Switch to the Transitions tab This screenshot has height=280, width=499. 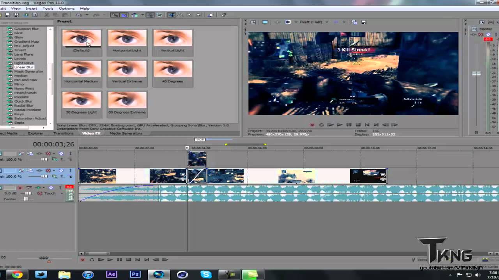tap(63, 133)
